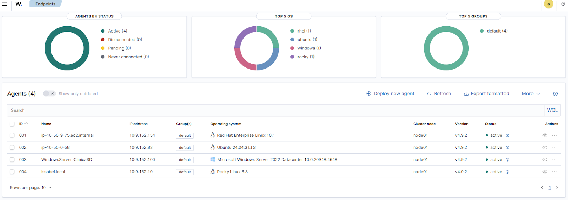The height and width of the screenshot is (200, 568).
Task: Open agent issabel.local name
Action: tap(53, 172)
